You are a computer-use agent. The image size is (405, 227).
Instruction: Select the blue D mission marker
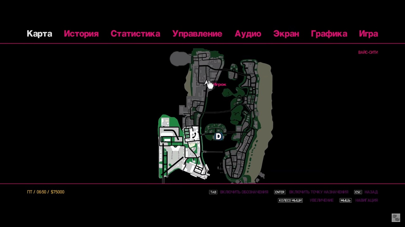click(218, 136)
